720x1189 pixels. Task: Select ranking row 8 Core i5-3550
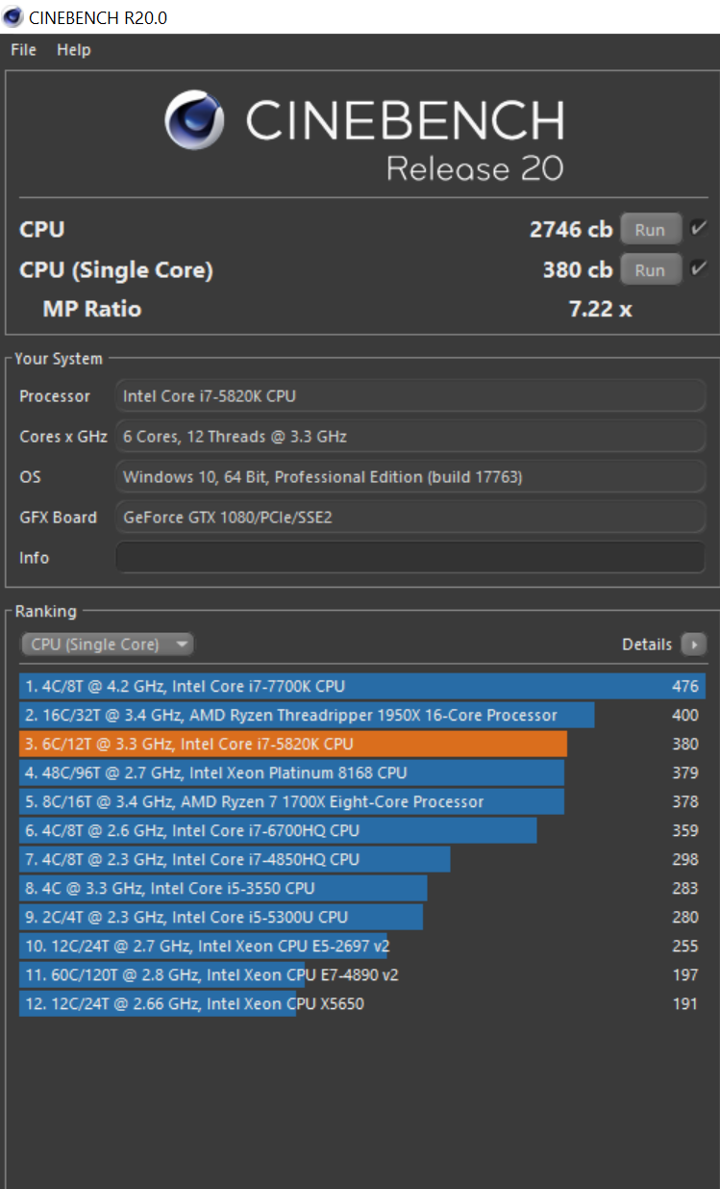click(x=362, y=888)
